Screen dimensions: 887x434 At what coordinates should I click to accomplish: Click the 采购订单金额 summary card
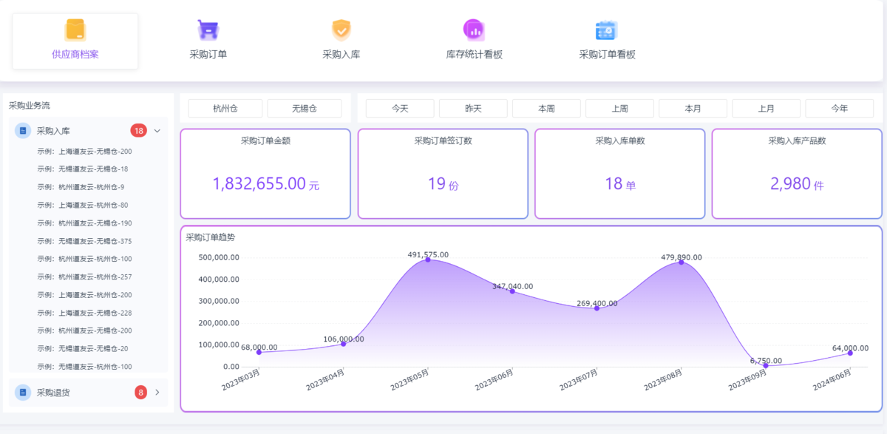(265, 174)
